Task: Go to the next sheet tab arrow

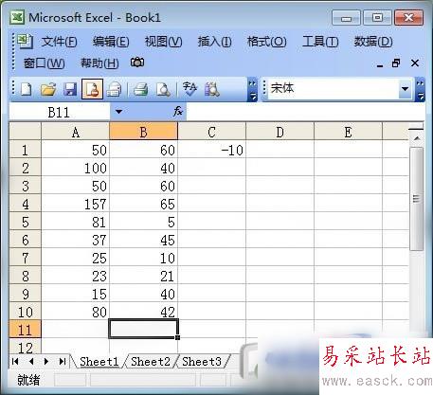Action: click(46, 361)
